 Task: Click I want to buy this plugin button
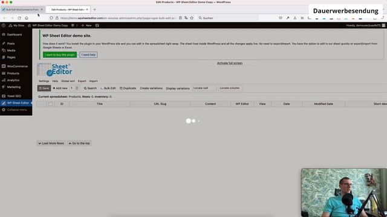click(60, 55)
